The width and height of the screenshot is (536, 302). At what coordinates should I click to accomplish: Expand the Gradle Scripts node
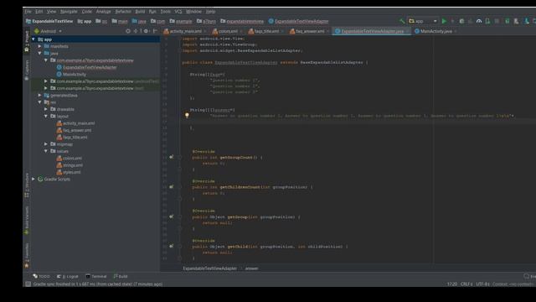click(x=33, y=179)
